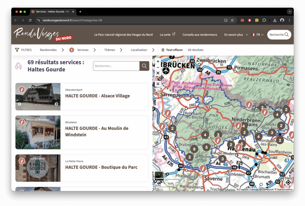This screenshot has height=206, width=305.
Task: Open the En savoir plus dropdown
Action: click(x=236, y=35)
